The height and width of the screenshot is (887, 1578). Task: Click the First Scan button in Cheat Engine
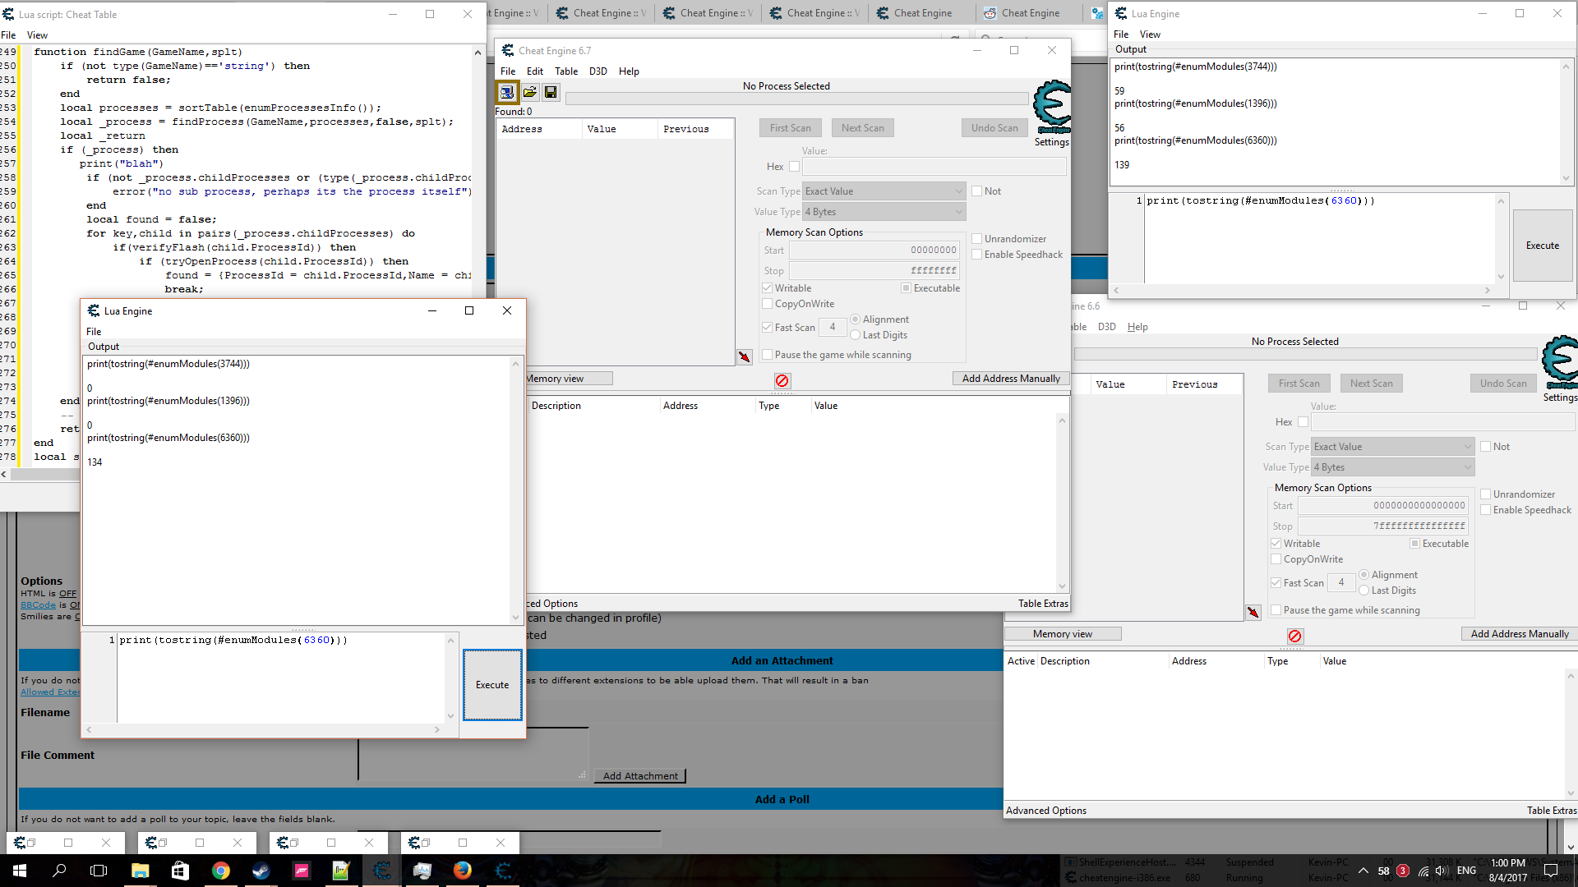[789, 128]
